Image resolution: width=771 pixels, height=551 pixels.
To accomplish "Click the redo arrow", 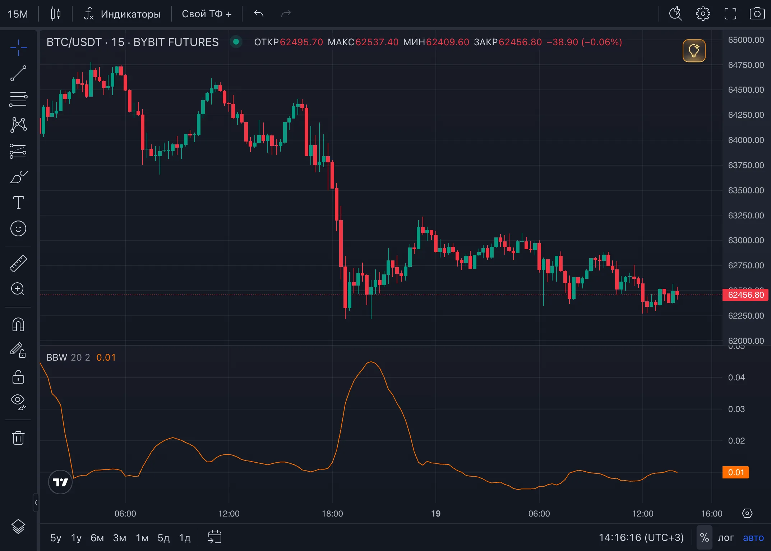I will tap(286, 14).
